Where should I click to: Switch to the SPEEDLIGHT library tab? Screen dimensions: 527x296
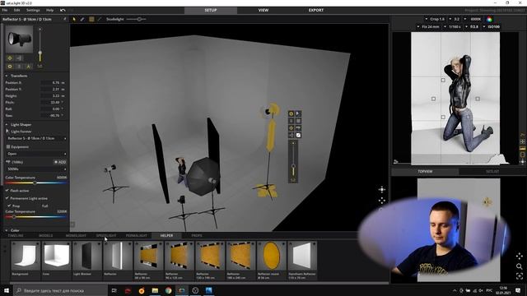pyautogui.click(x=106, y=236)
